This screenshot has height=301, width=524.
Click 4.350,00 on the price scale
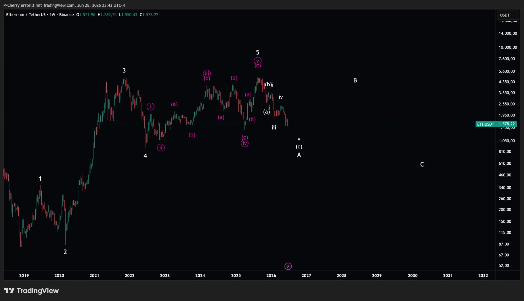point(507,82)
